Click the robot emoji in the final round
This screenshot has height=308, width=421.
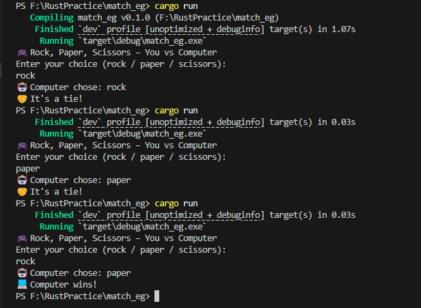tap(22, 273)
